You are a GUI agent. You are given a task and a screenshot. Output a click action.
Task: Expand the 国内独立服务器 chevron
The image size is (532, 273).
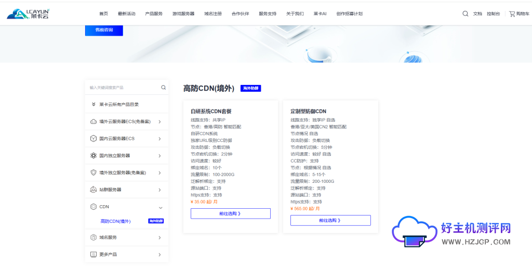pos(160,156)
